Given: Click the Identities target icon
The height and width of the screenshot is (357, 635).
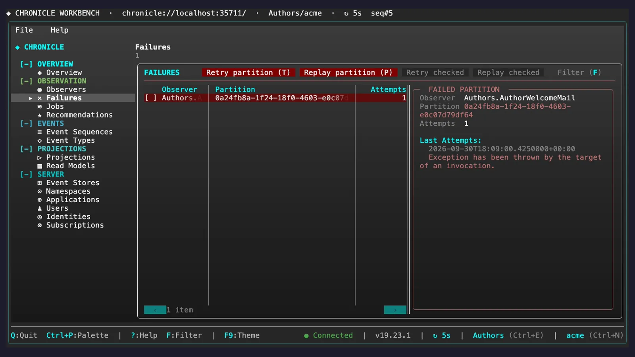Looking at the screenshot, I should point(40,217).
